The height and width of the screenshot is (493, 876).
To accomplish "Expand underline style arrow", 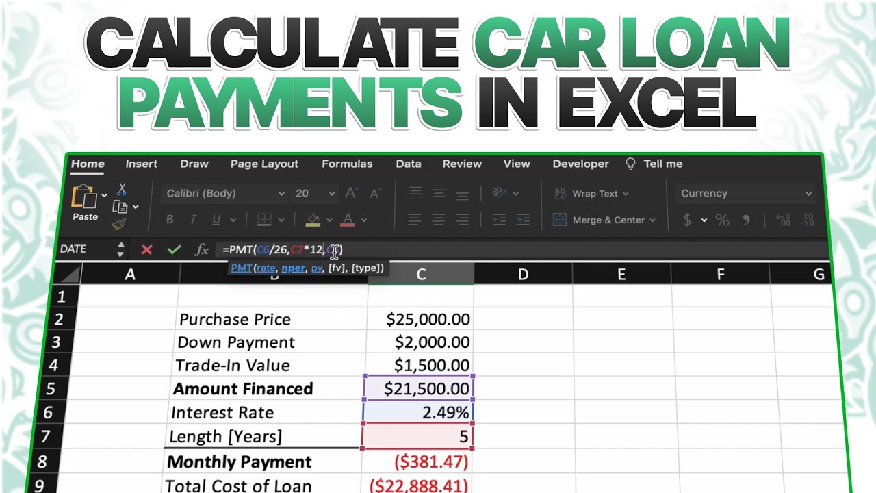I will [233, 220].
